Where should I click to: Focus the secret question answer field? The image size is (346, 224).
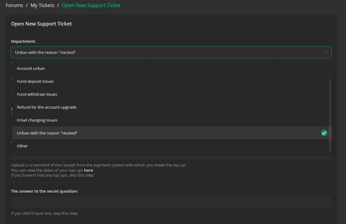pyautogui.click(x=171, y=202)
